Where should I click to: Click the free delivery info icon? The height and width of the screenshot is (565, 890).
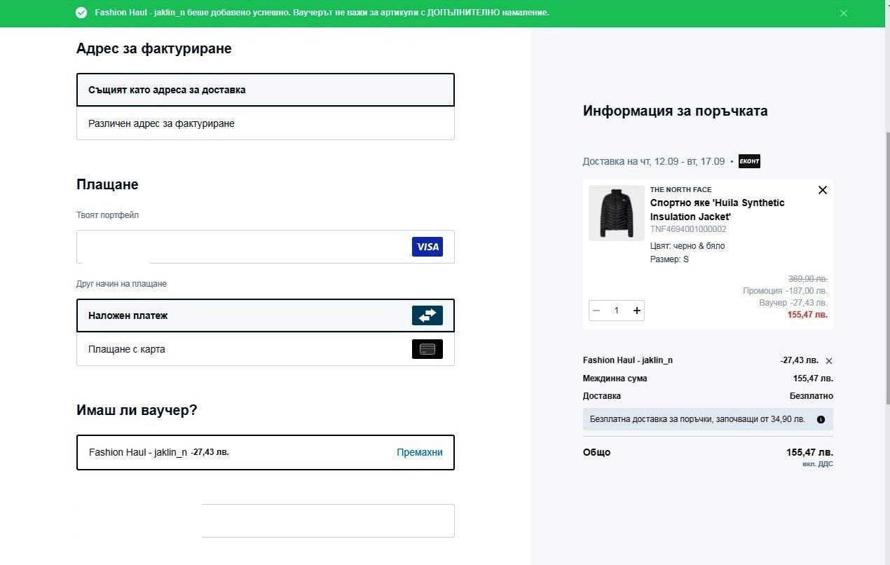click(x=821, y=420)
